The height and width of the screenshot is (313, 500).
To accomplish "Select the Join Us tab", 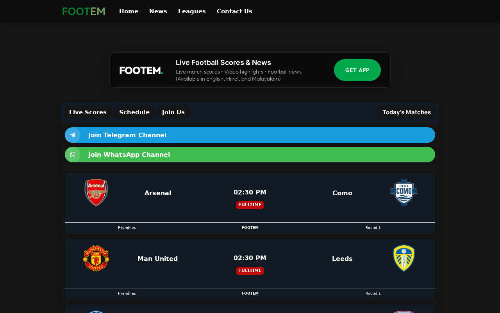I will click(173, 112).
